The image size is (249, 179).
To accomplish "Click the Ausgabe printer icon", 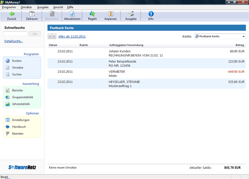I will (131, 14).
